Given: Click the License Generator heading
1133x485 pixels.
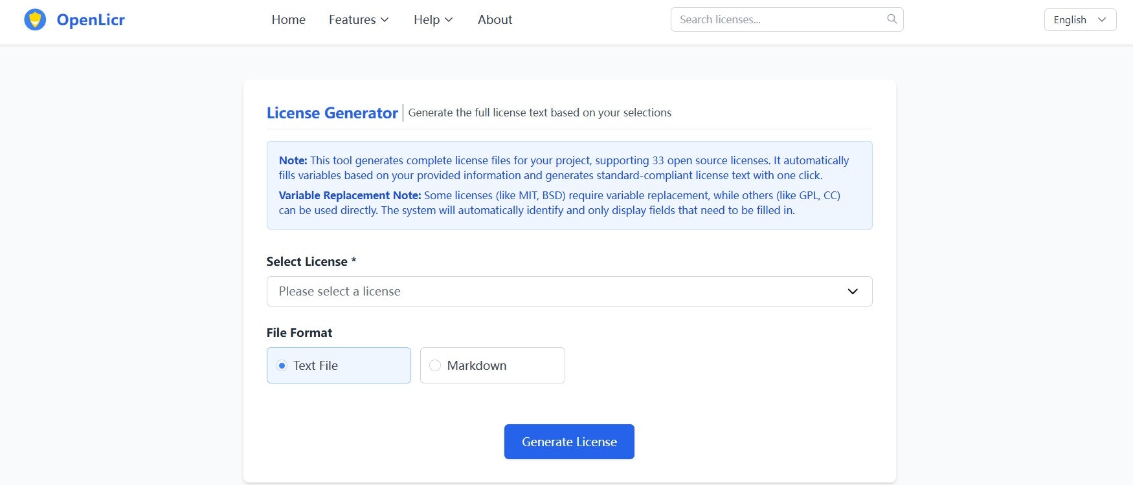Looking at the screenshot, I should click(x=332, y=113).
